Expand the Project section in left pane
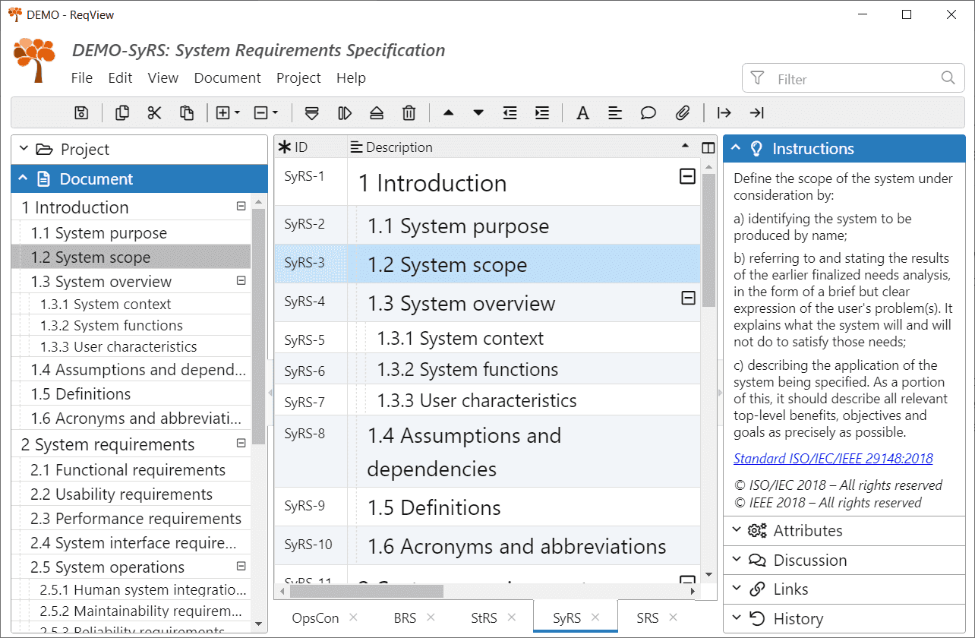 84,150
